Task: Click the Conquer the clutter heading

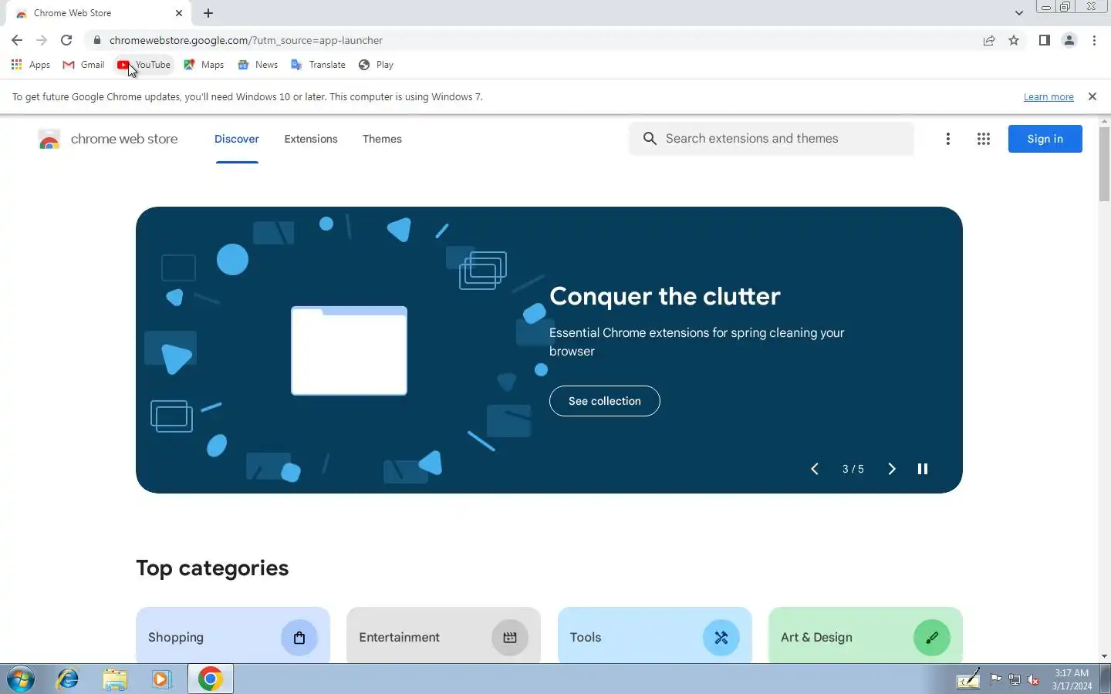Action: (x=664, y=296)
